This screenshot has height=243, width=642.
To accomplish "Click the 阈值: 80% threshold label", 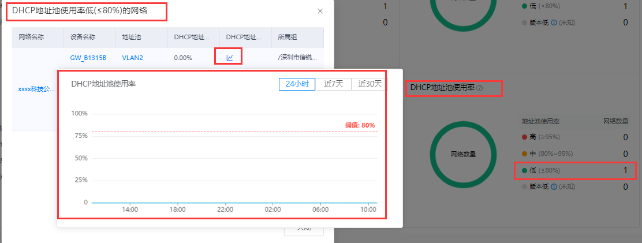I will [360, 125].
